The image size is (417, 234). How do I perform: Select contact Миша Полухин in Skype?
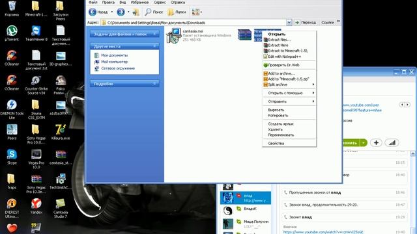point(246,224)
